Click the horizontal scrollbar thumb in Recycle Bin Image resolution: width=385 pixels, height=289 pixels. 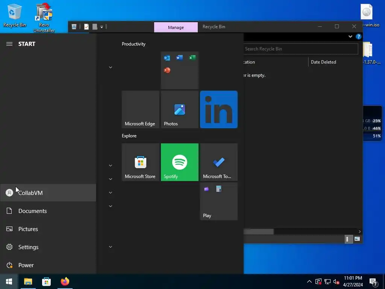tap(259, 231)
